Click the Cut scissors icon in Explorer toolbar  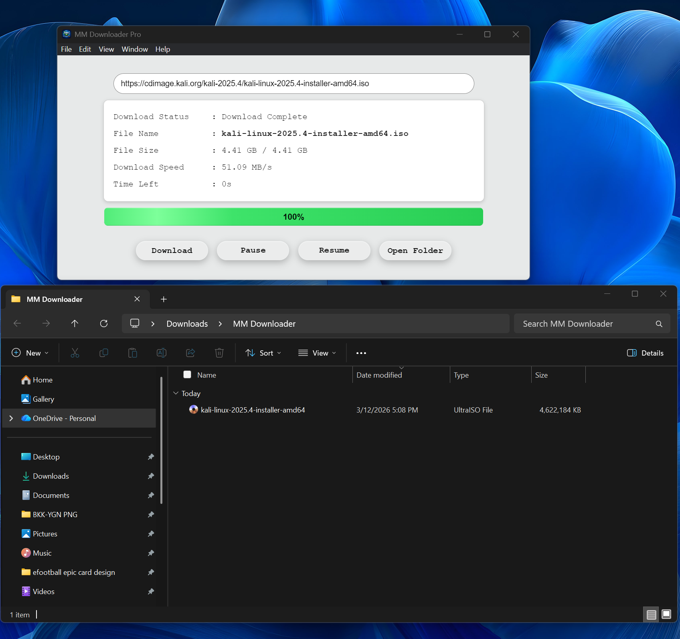click(75, 353)
